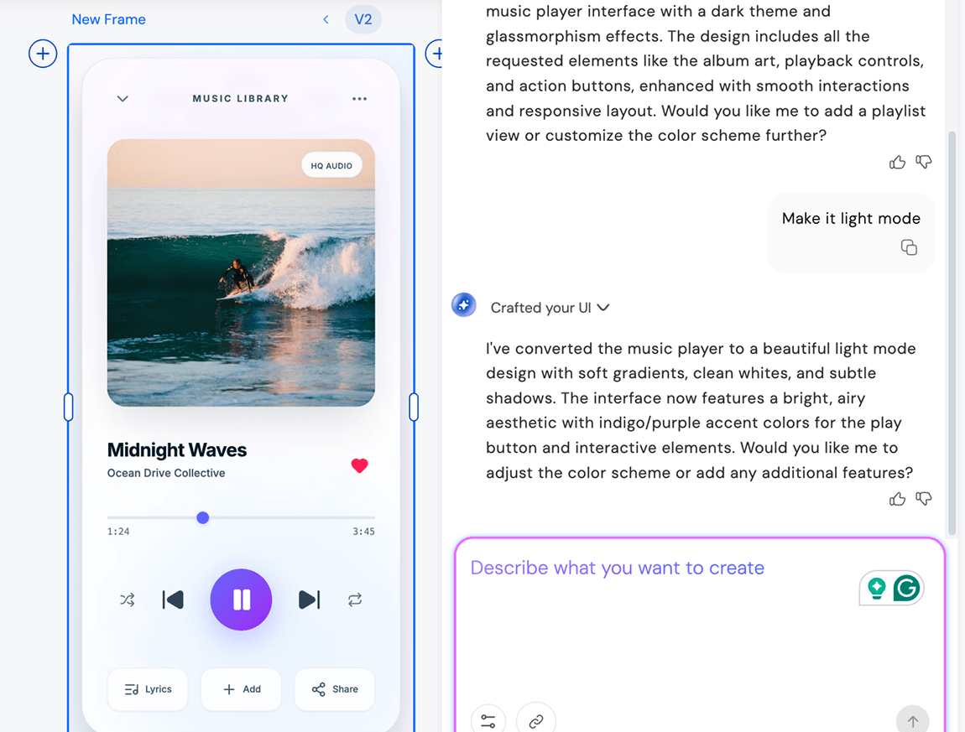The image size is (965, 732).
Task: Expand the 'Crafted your UI' details
Action: point(602,308)
